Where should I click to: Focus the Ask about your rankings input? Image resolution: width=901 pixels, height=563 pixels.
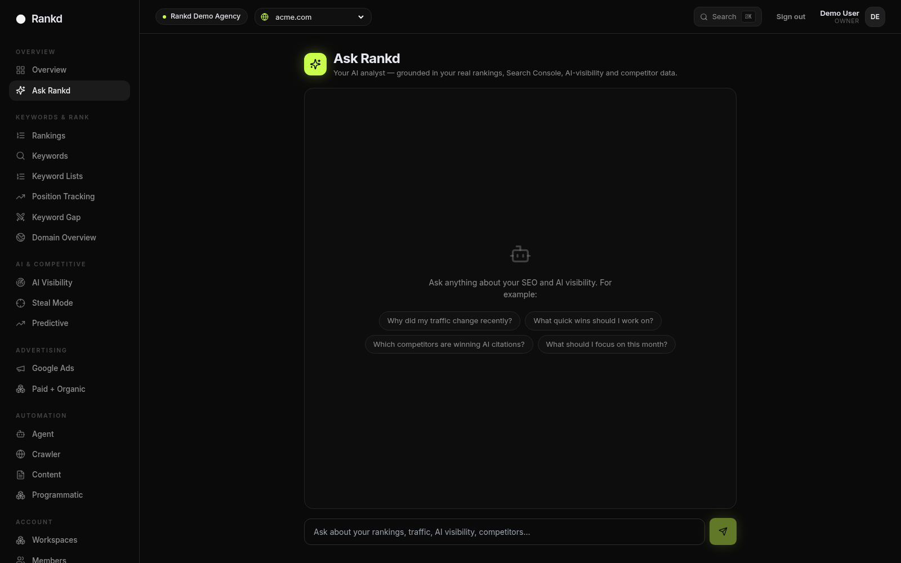coord(505,532)
